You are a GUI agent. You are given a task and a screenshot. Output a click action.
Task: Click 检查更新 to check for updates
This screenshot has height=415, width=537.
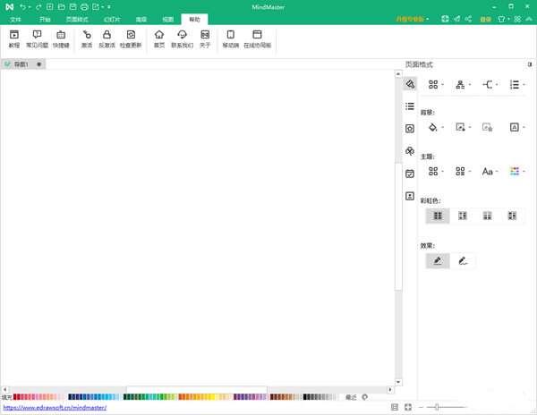tap(130, 38)
